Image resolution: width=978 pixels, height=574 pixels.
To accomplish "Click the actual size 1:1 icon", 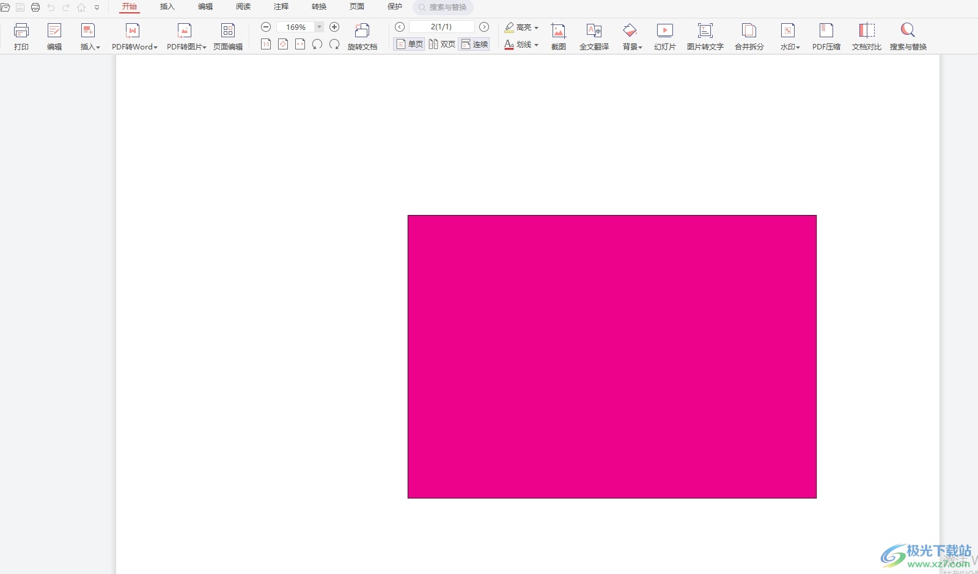I will tap(266, 44).
